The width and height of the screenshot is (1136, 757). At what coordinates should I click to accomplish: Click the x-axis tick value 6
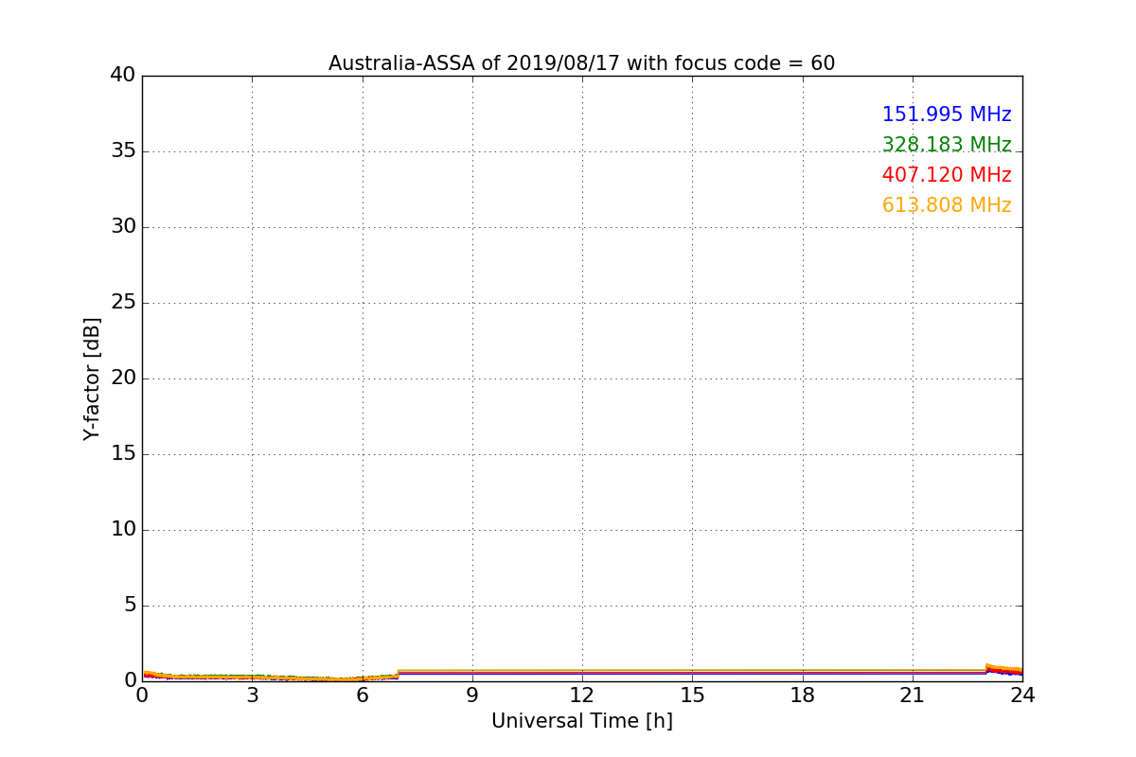362,695
